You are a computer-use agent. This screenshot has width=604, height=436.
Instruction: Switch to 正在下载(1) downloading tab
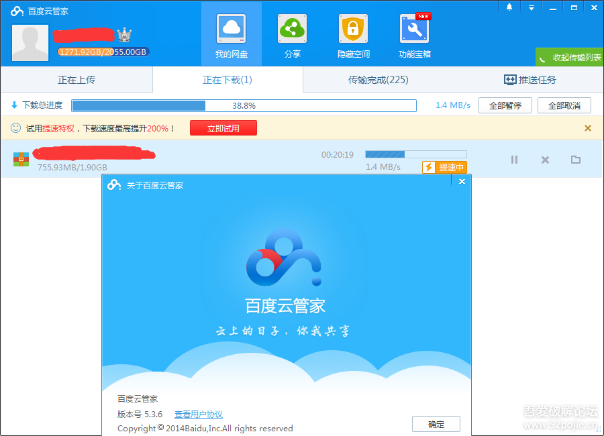(x=228, y=80)
